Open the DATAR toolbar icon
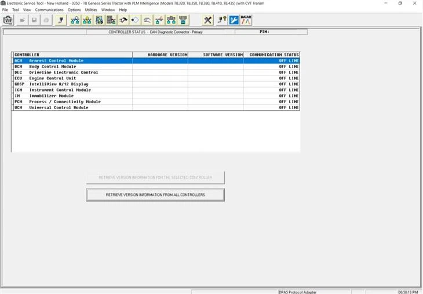The height and width of the screenshot is (294, 423). click(246, 20)
